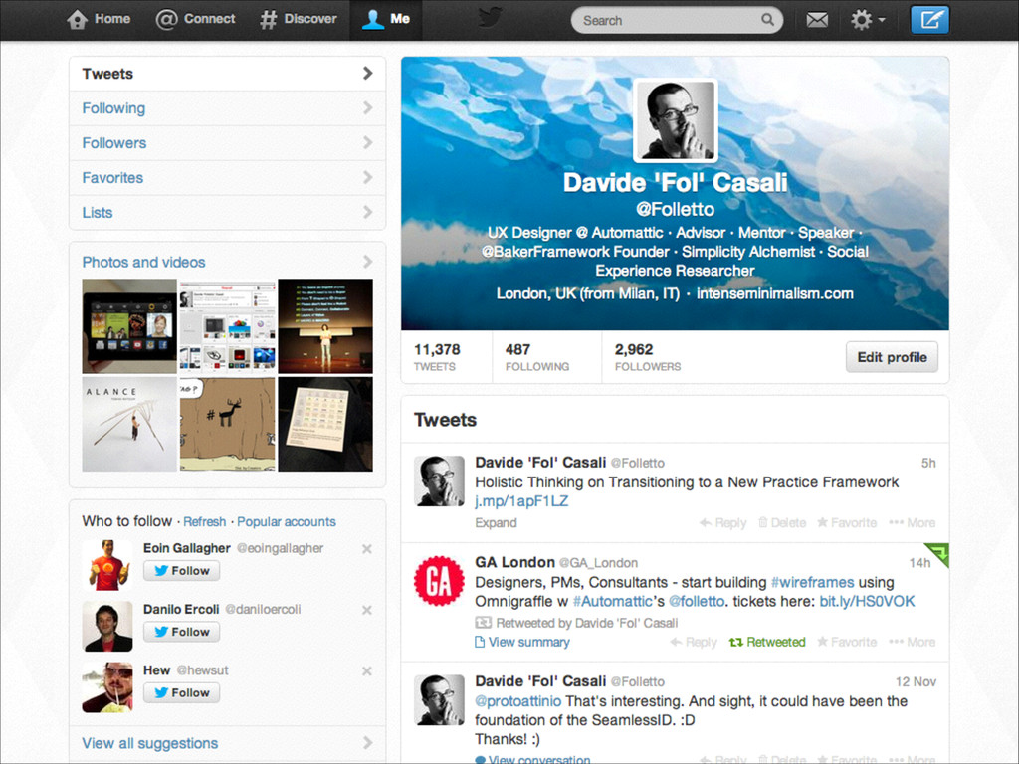Click the Twitter bird logo in top bar
The image size is (1019, 764).
[492, 18]
